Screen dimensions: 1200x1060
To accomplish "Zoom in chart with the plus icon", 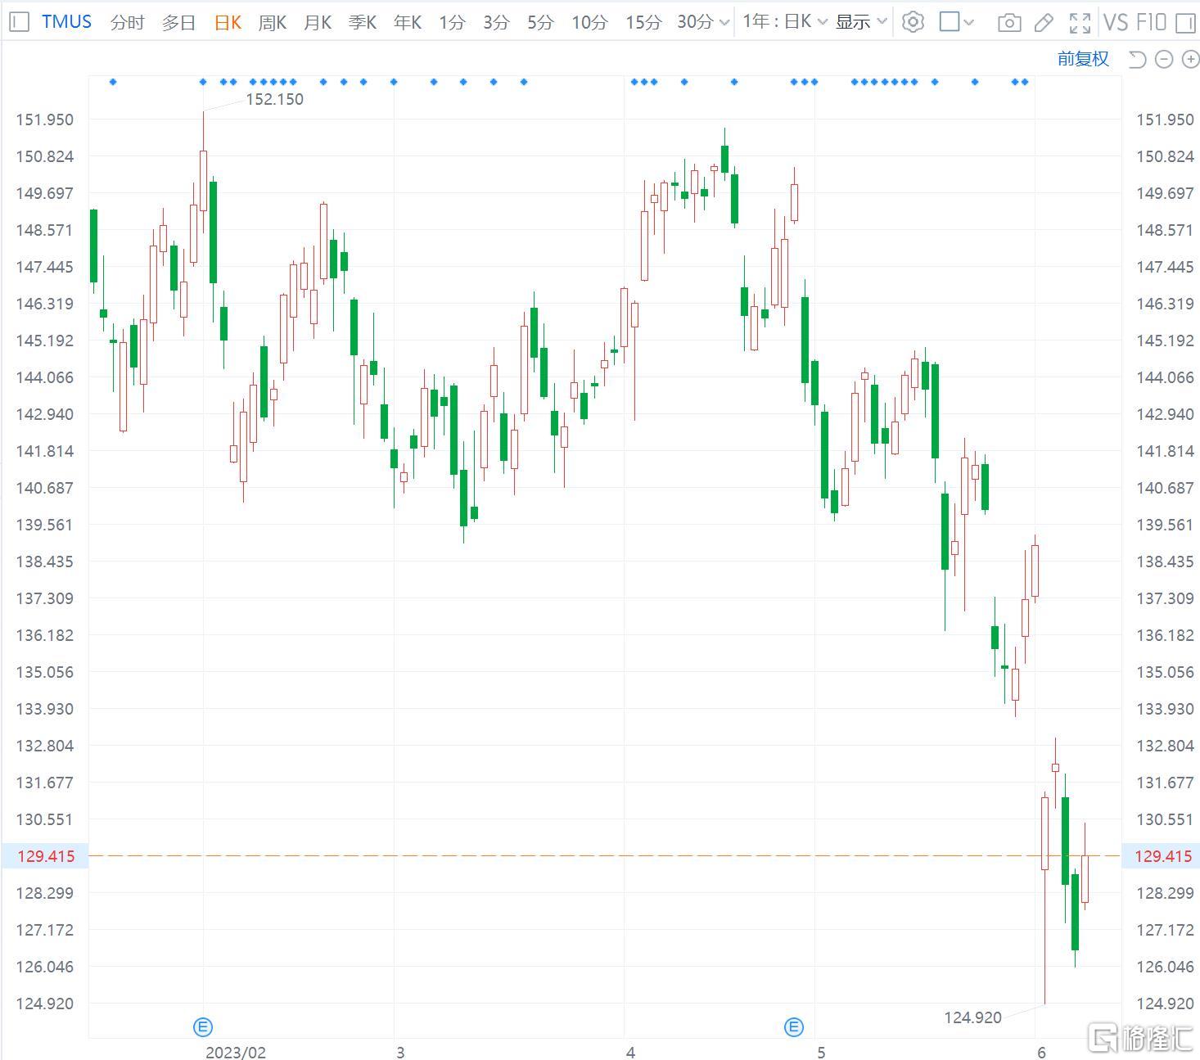I will (1190, 59).
